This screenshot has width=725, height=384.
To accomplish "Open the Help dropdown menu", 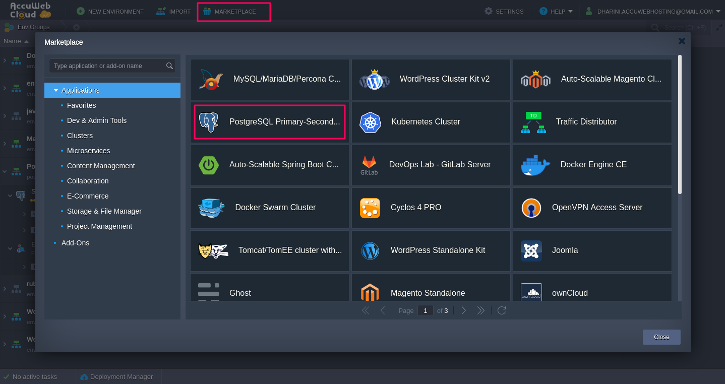I will pyautogui.click(x=556, y=11).
